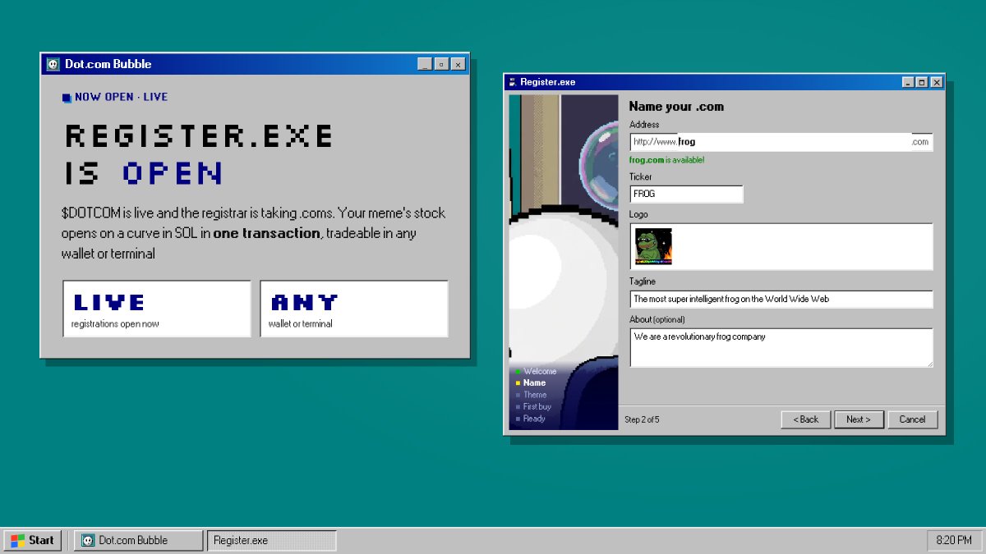Click the "$DOTCOM is live" description paragraph

(x=253, y=233)
